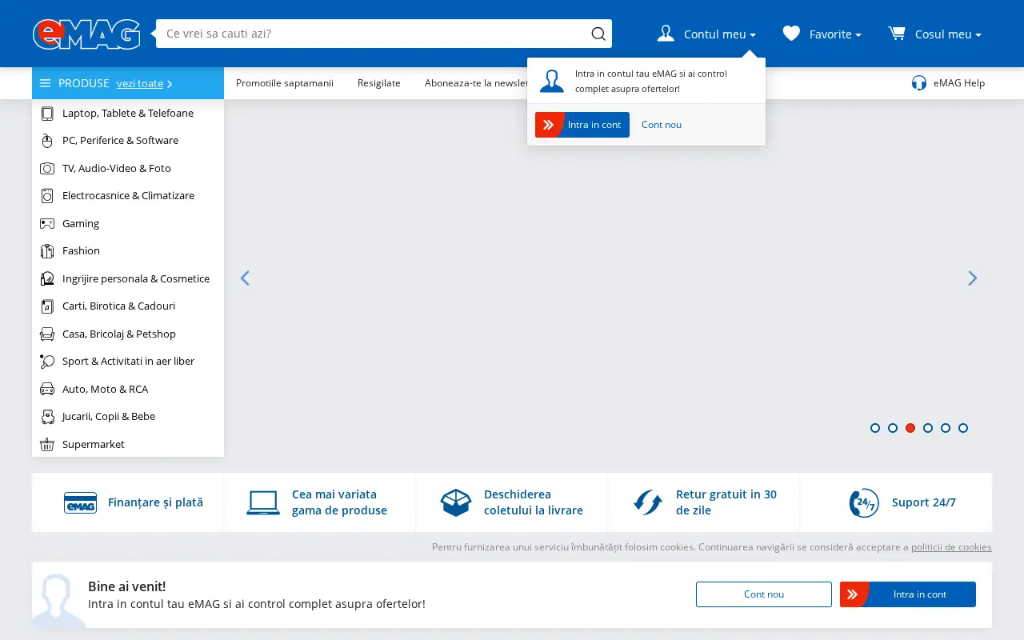This screenshot has height=640, width=1024.
Task: Go to the previous carousel slide
Action: 245,278
